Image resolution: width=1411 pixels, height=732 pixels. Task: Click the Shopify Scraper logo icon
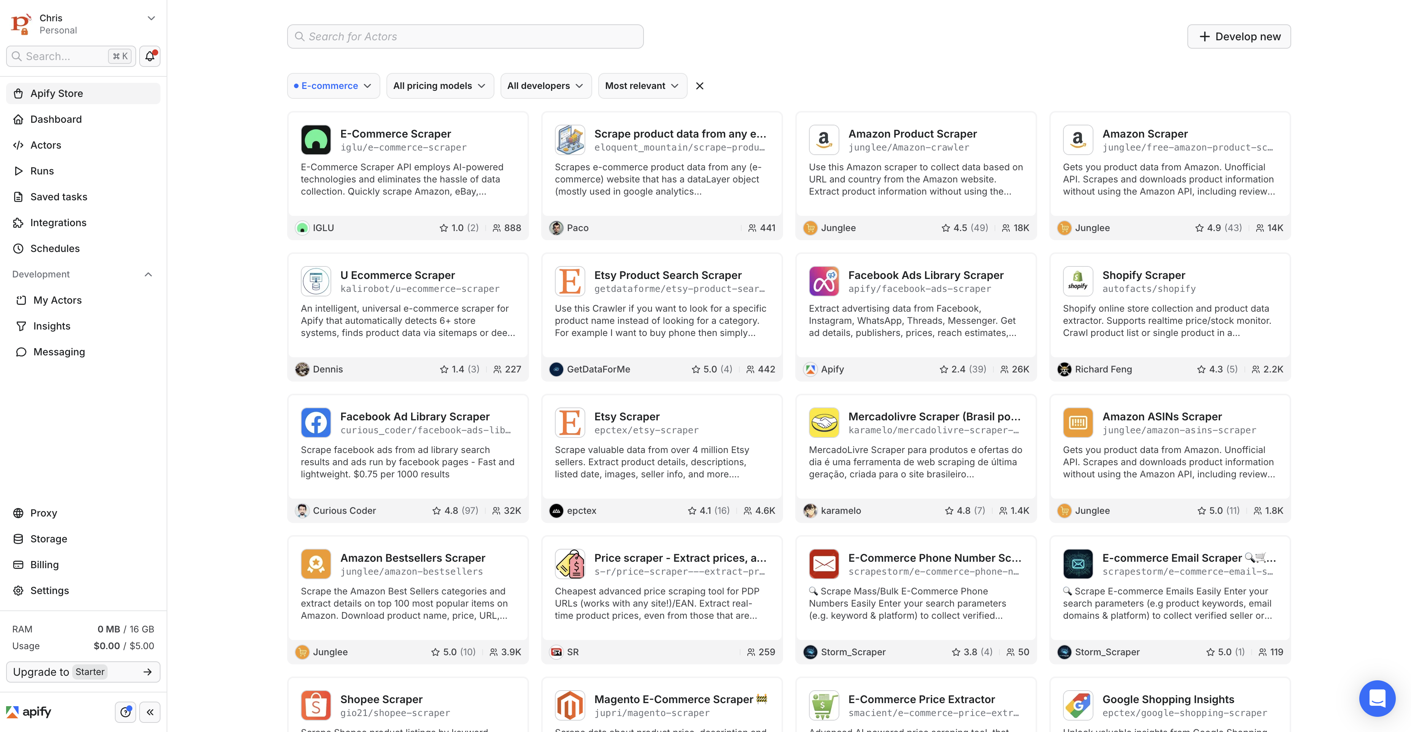[x=1077, y=281]
